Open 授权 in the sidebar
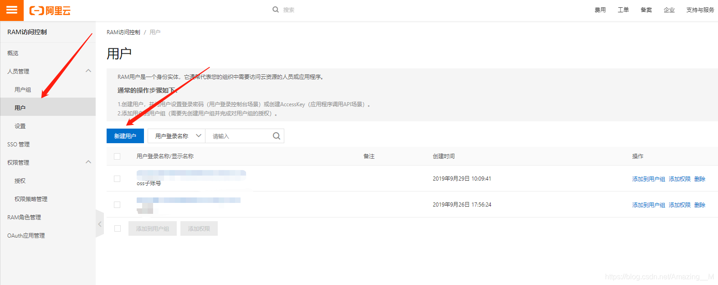The width and height of the screenshot is (718, 285). click(20, 181)
